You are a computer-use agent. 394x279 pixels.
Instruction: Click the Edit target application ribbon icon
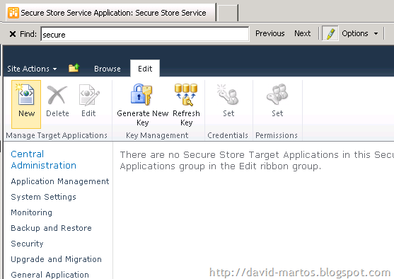click(x=88, y=95)
